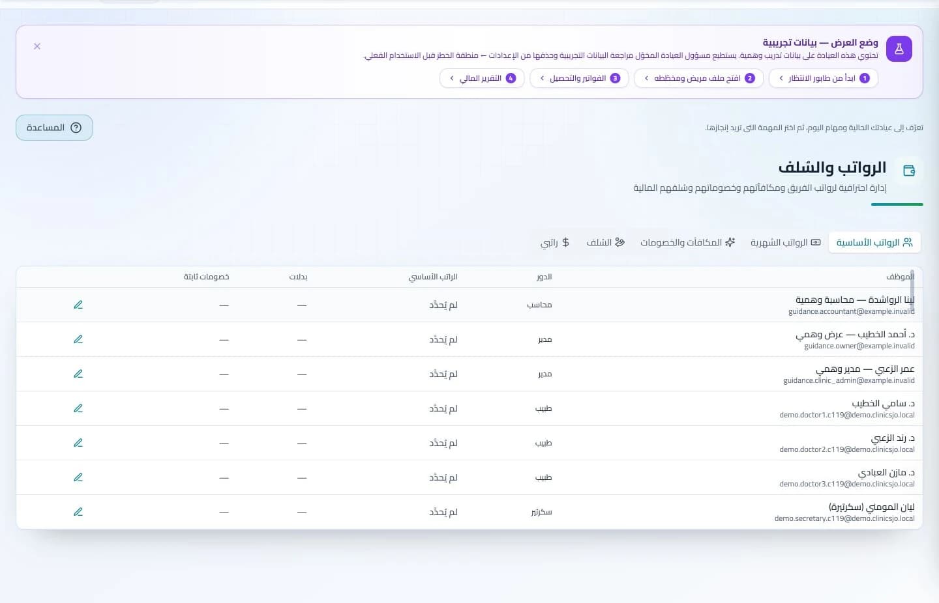The width and height of the screenshot is (939, 603).
Task: Edit salary for لينا الرواشدة row
Action: [78, 305]
